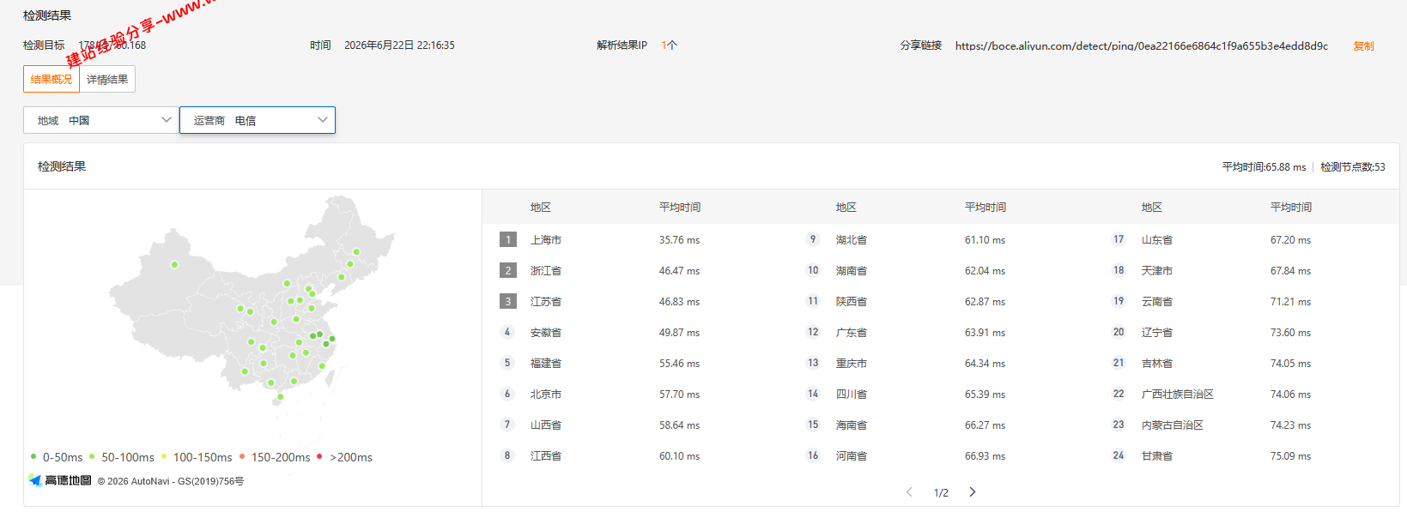1407x512 pixels.
Task: Click the 海南省 region cell
Action: 852,425
